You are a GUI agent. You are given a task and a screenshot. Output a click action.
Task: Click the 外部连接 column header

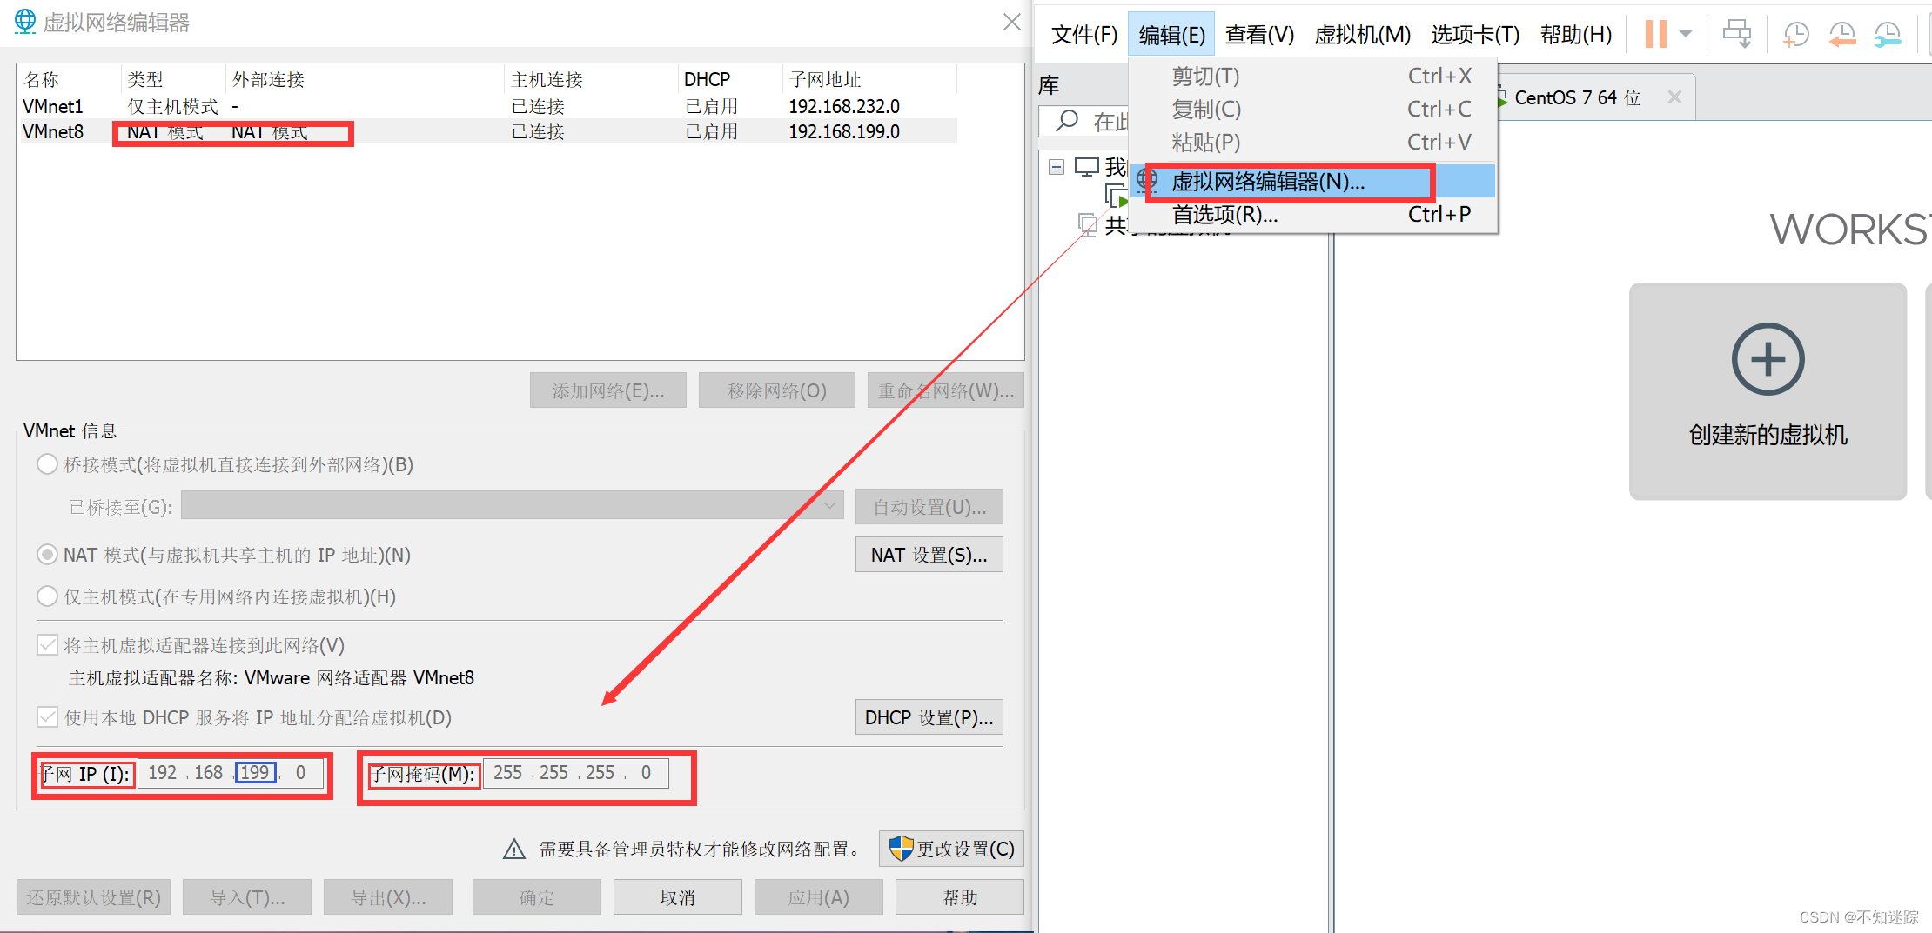[365, 80]
